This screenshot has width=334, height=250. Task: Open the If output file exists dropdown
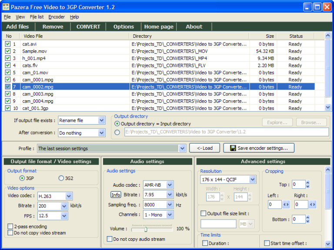[101, 120]
